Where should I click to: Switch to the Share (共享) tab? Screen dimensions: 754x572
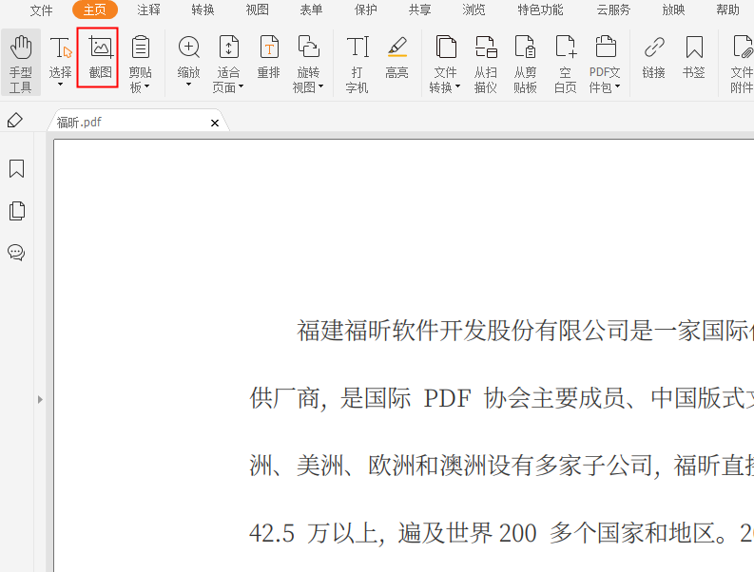(x=420, y=10)
